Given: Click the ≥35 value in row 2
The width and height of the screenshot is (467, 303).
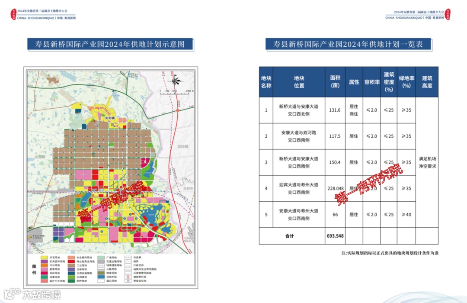Looking at the screenshot, I should coord(406,136).
